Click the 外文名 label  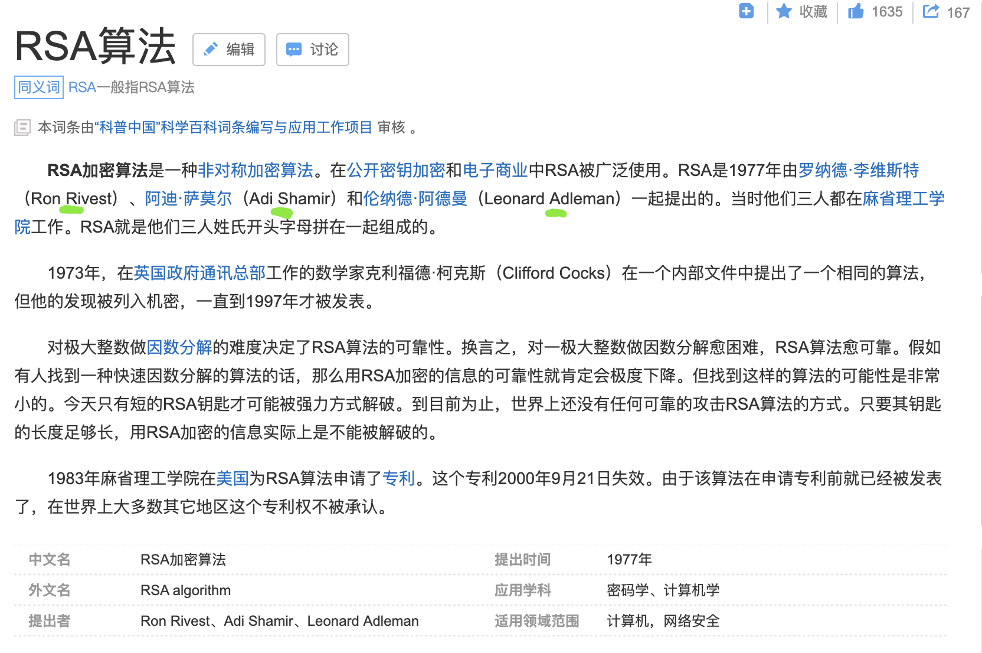coord(50,590)
